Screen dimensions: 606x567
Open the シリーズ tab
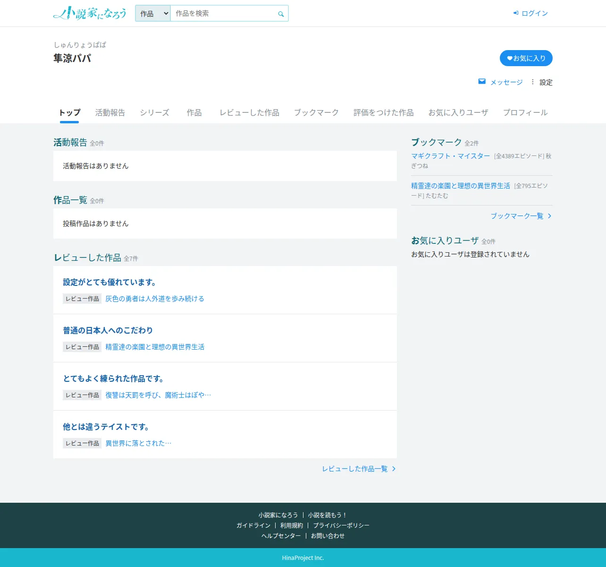click(x=154, y=112)
